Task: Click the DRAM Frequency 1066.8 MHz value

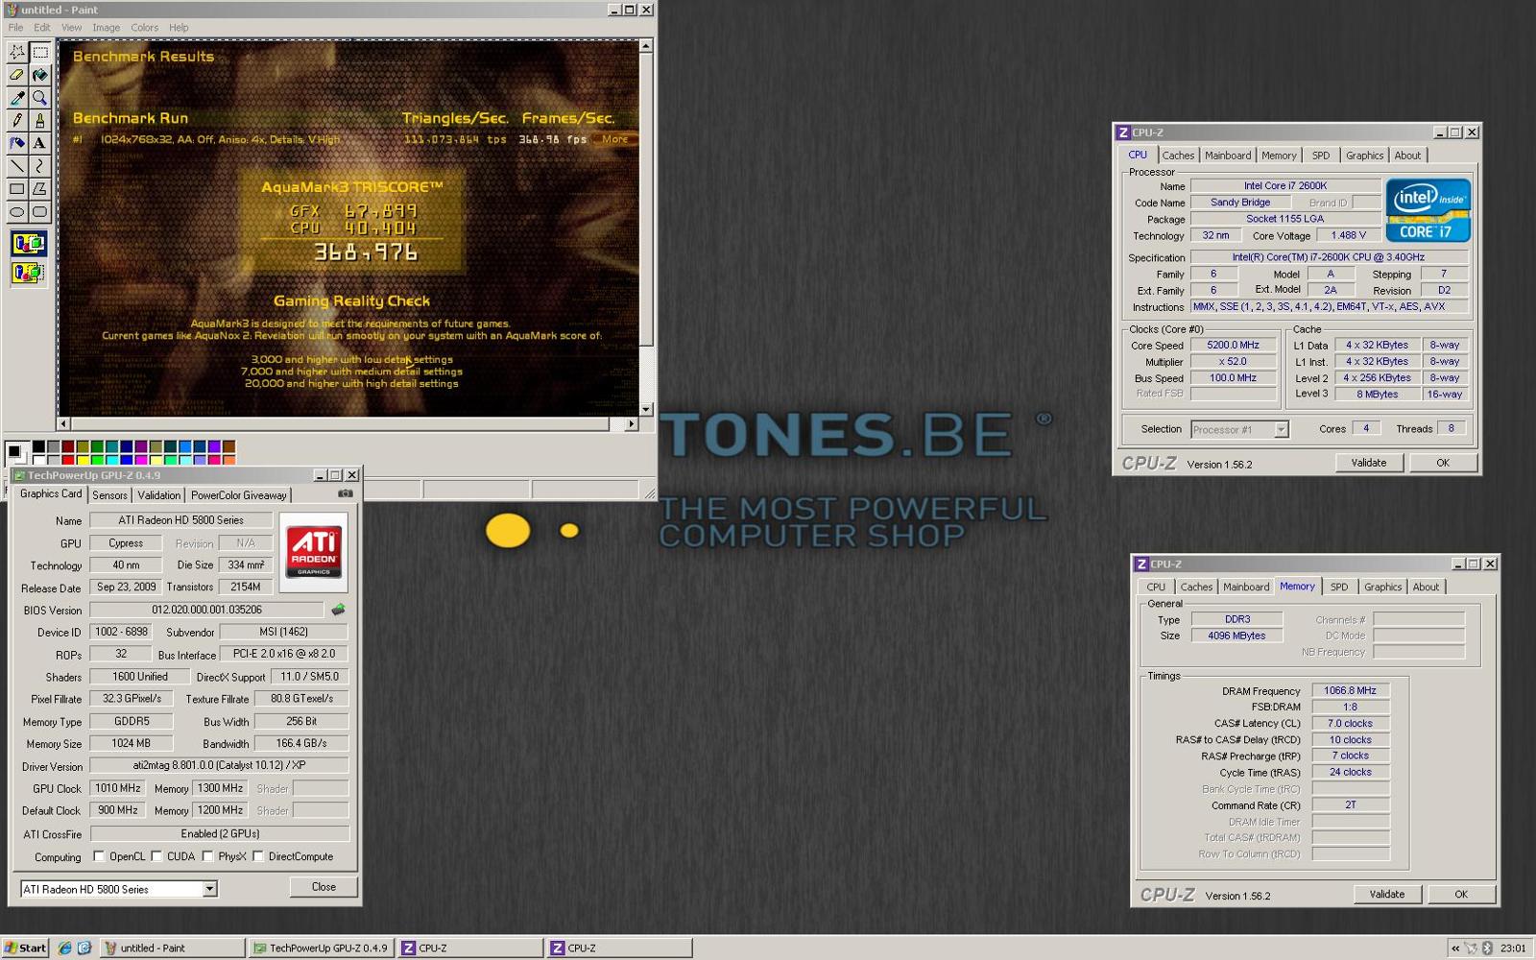Action: click(x=1350, y=690)
